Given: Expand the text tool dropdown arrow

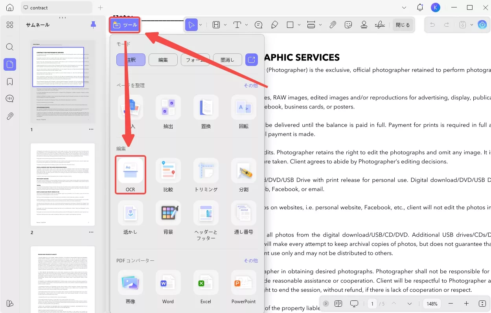Looking at the screenshot, I should (246, 25).
